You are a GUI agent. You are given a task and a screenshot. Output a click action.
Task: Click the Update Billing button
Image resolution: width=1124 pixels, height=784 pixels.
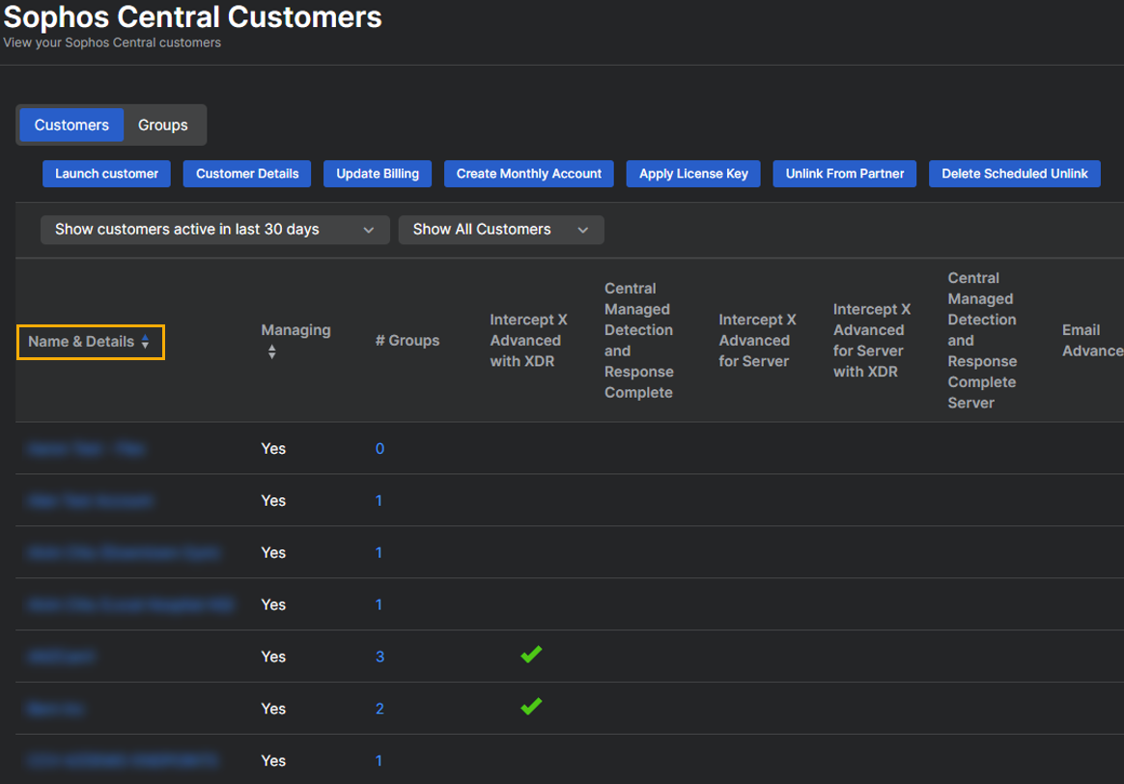(378, 174)
